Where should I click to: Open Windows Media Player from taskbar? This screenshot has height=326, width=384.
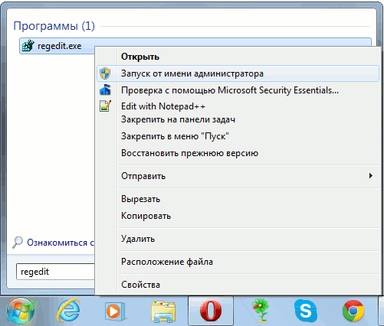115,311
